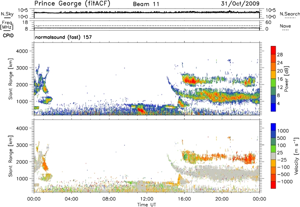The image size is (300, 207).
Task: Click Power colorbar light green segment 12 to 16
Action: (x=273, y=83)
